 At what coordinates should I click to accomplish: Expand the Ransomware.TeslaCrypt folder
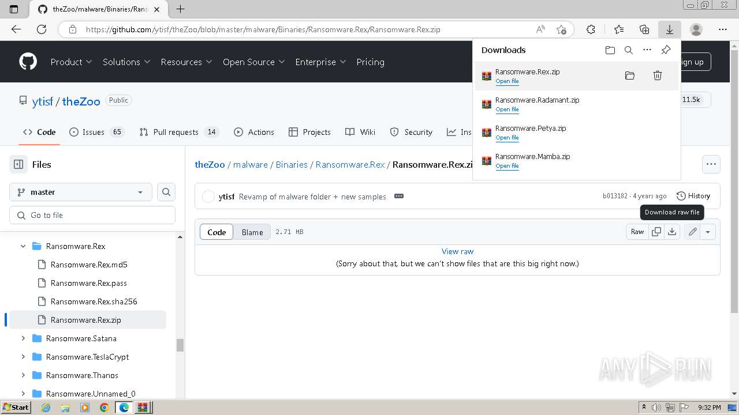pyautogui.click(x=23, y=357)
